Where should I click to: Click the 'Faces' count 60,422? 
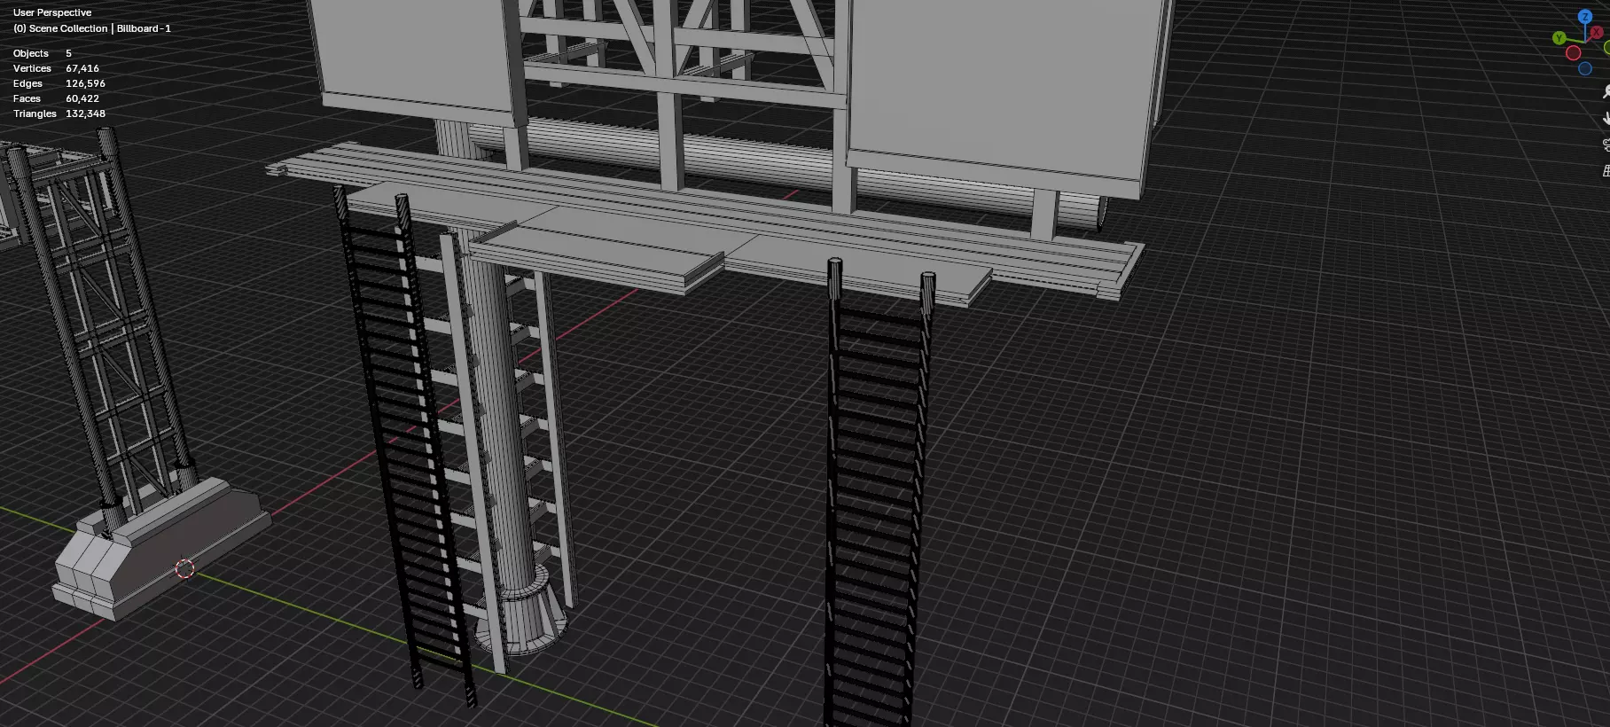[82, 98]
